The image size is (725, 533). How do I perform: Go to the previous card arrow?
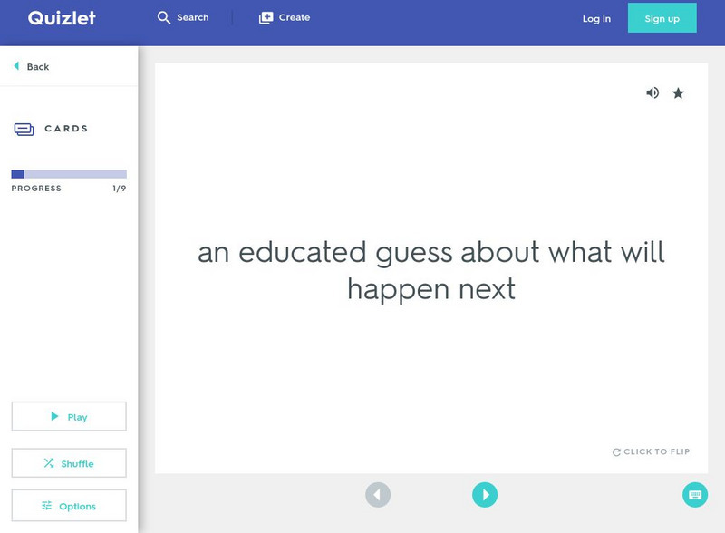[378, 495]
